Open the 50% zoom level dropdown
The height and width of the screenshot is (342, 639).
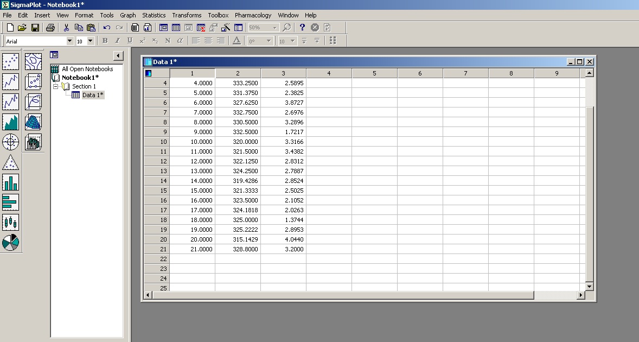[274, 27]
